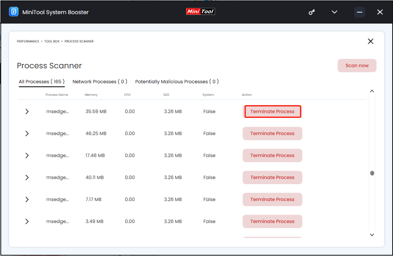Click the CPU column header

(x=127, y=95)
